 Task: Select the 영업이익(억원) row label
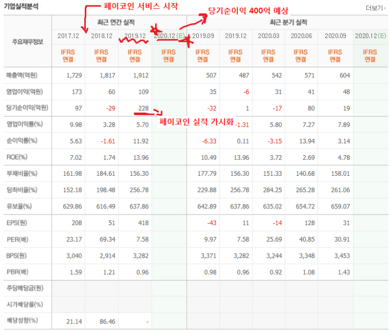tap(25, 92)
